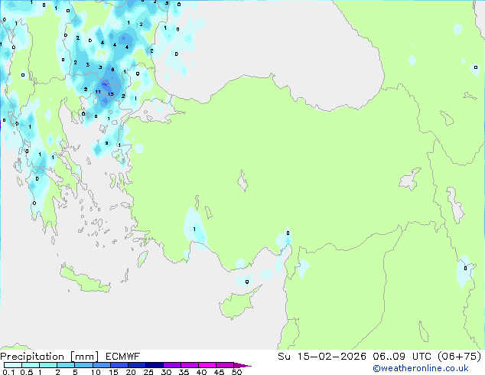Viewport: 485px width, 375px height.
Task: Click the 0.1–0.5 mm palest legend swatch
Action: point(13,365)
